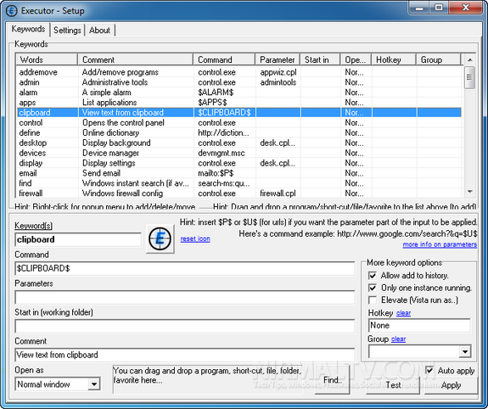Click the Group column header
This screenshot has height=409, width=488.
(438, 59)
